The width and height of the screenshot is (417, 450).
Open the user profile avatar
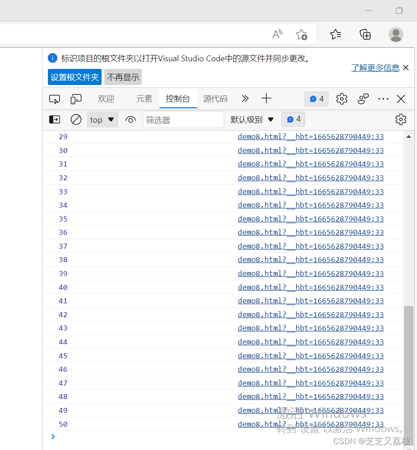coord(396,34)
